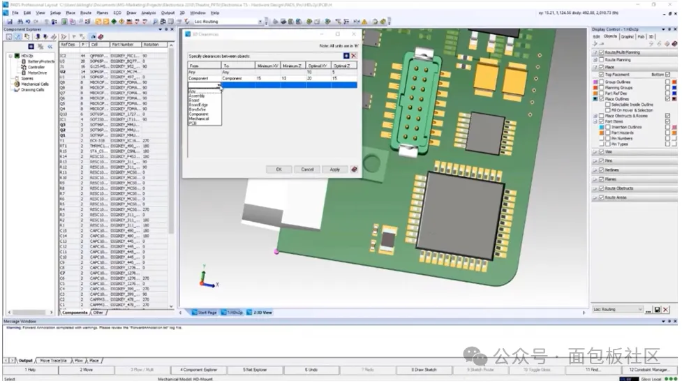
Task: Toggle the Top Facement checkbox
Action: (x=602, y=75)
